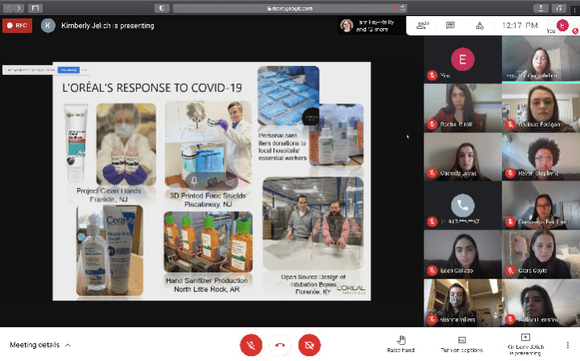Click the incubation boxes photo of two men
Image resolution: width=580 pixels, height=361 pixels.
pos(313,223)
